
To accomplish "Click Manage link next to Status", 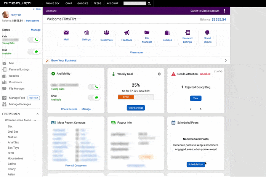I will (35, 30).
